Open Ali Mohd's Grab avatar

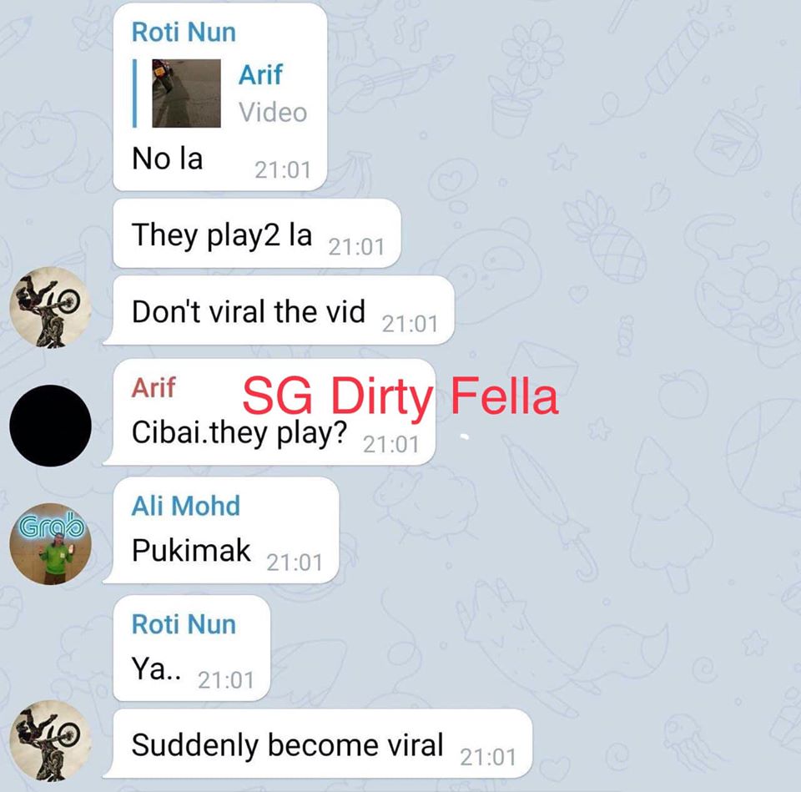click(x=51, y=543)
